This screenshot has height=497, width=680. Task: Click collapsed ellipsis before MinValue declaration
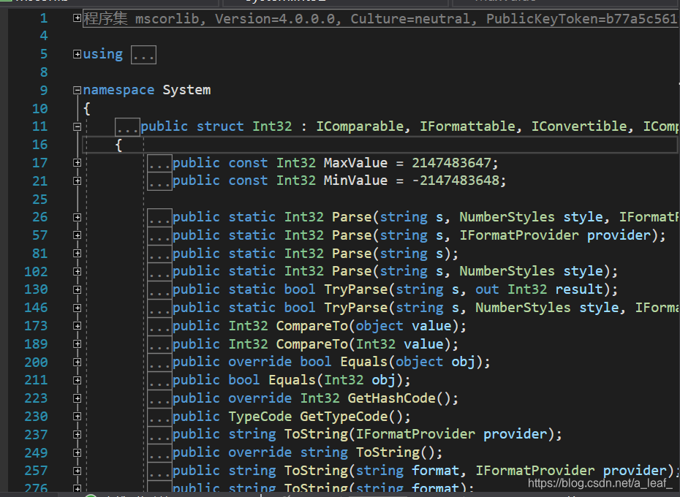click(x=159, y=181)
